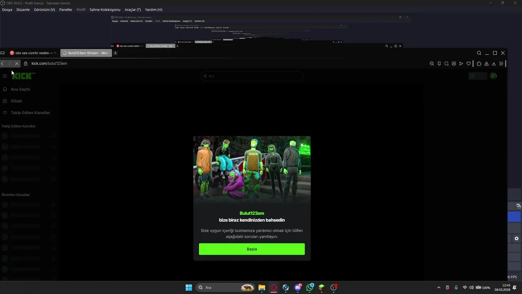Open the Sahne Koleksiyonu menu
This screenshot has height=294, width=522.
click(x=105, y=9)
